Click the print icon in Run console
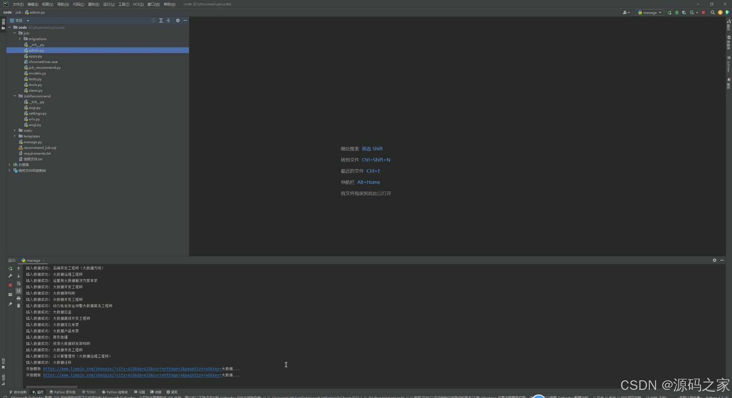 (x=18, y=298)
